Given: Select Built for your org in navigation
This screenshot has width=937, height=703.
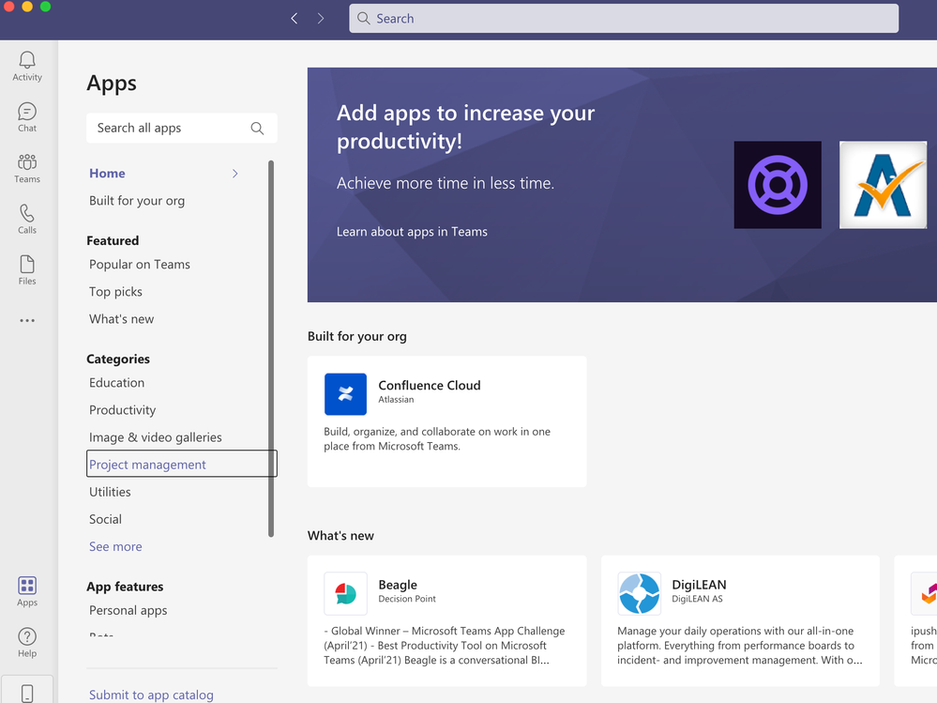Looking at the screenshot, I should point(137,201).
